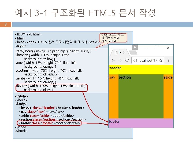Click the '</head>' line
Image resolution: width=193 pixels, height=145 pixels.
pyautogui.click(x=21, y=100)
